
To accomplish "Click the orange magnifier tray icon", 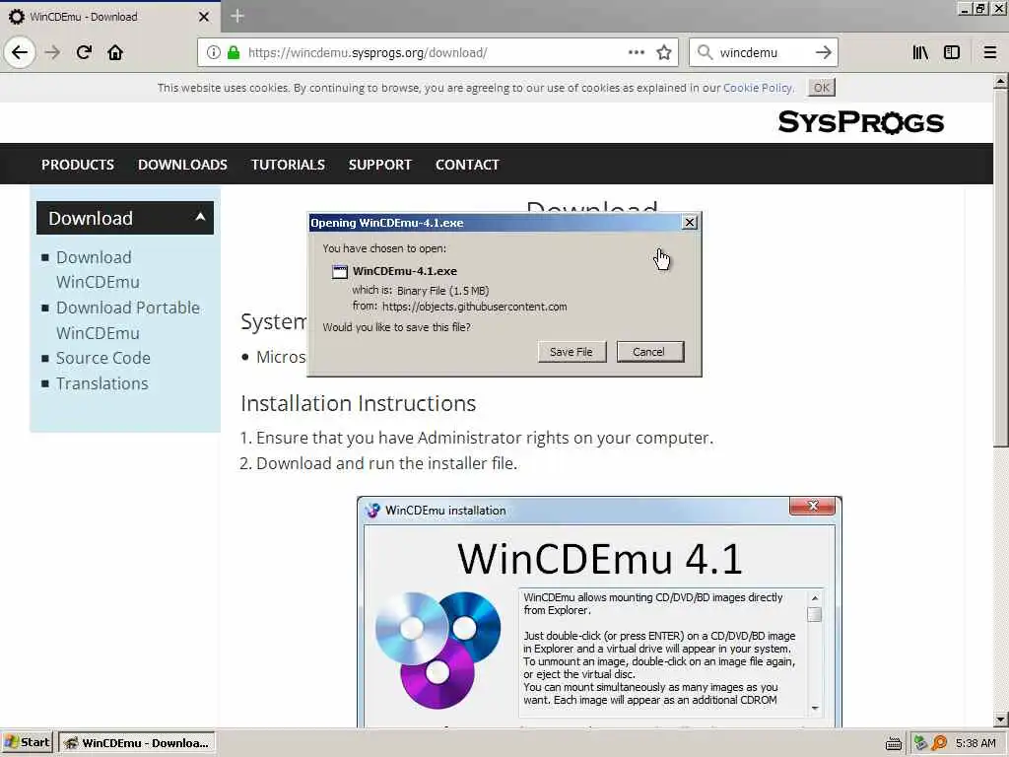I will tap(939, 743).
